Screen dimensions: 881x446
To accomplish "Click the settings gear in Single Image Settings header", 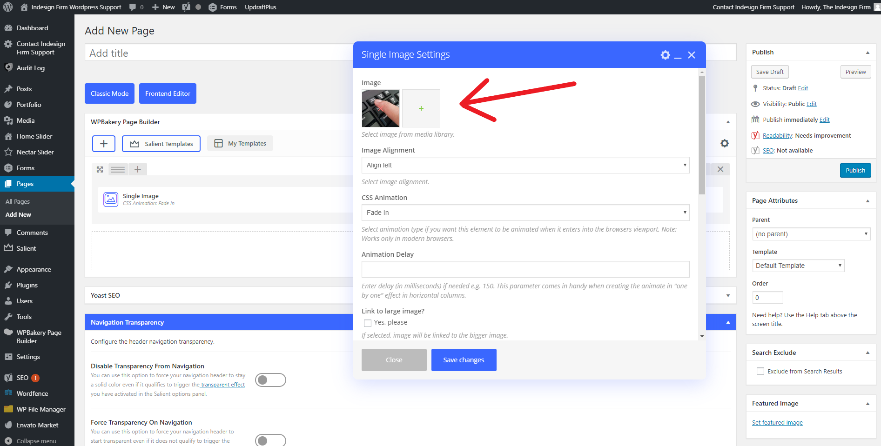I will (665, 55).
